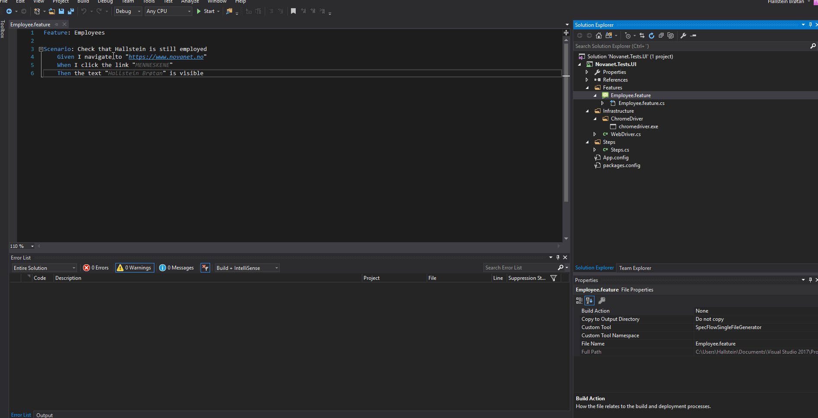
Task: Toggle the 0 Messages filter
Action: click(176, 268)
